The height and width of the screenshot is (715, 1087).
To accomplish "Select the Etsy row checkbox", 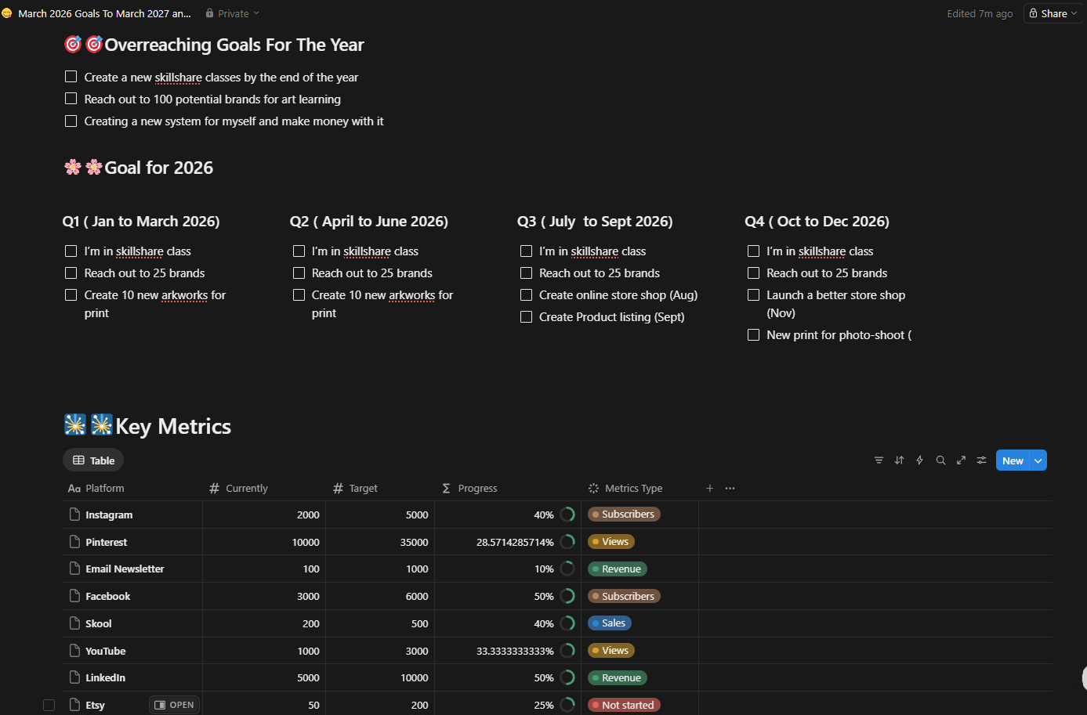I will point(49,705).
